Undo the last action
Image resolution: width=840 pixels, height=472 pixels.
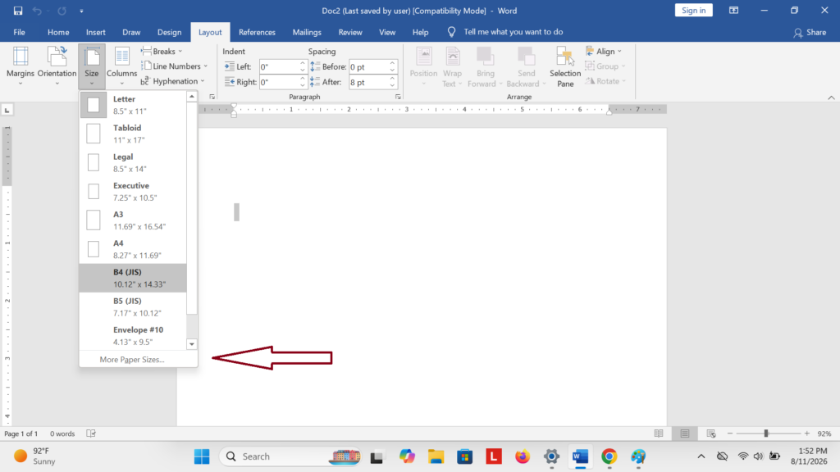pyautogui.click(x=37, y=11)
